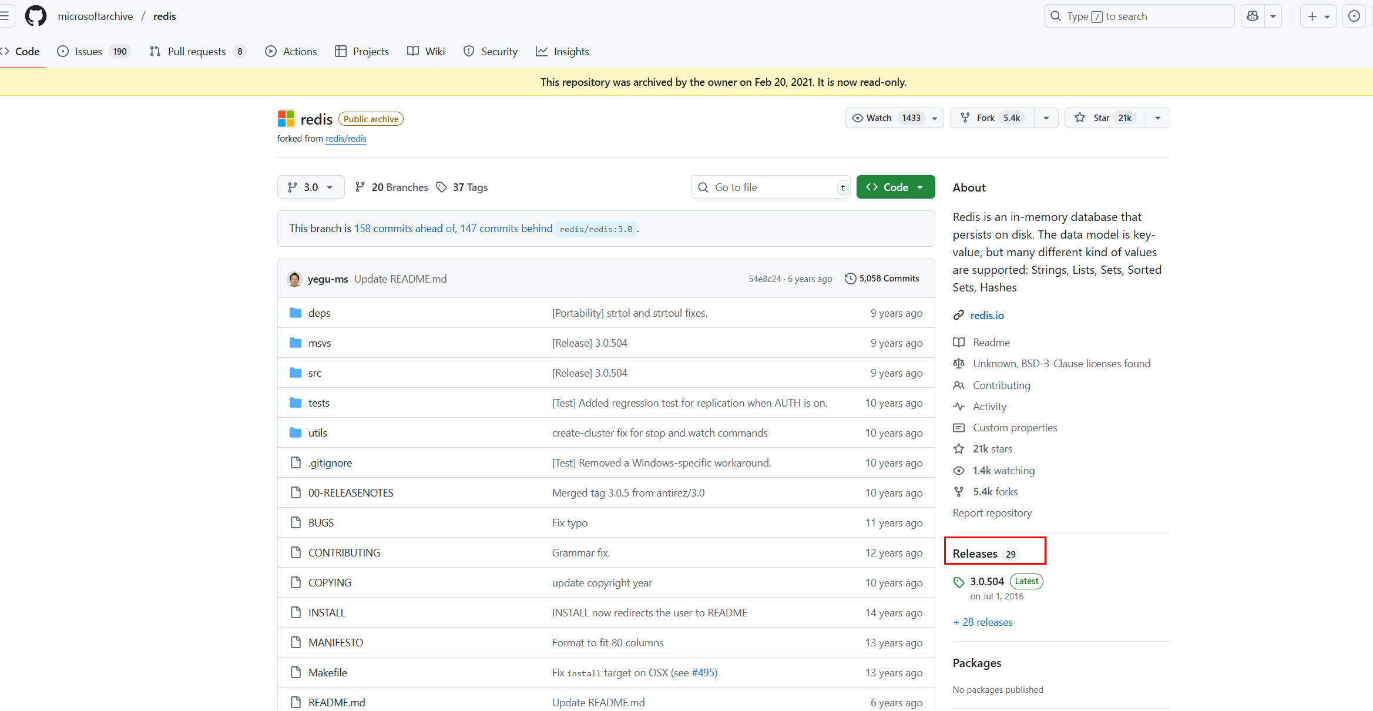Image resolution: width=1373 pixels, height=711 pixels.
Task: Click the 5.4k forks icon
Action: [959, 491]
